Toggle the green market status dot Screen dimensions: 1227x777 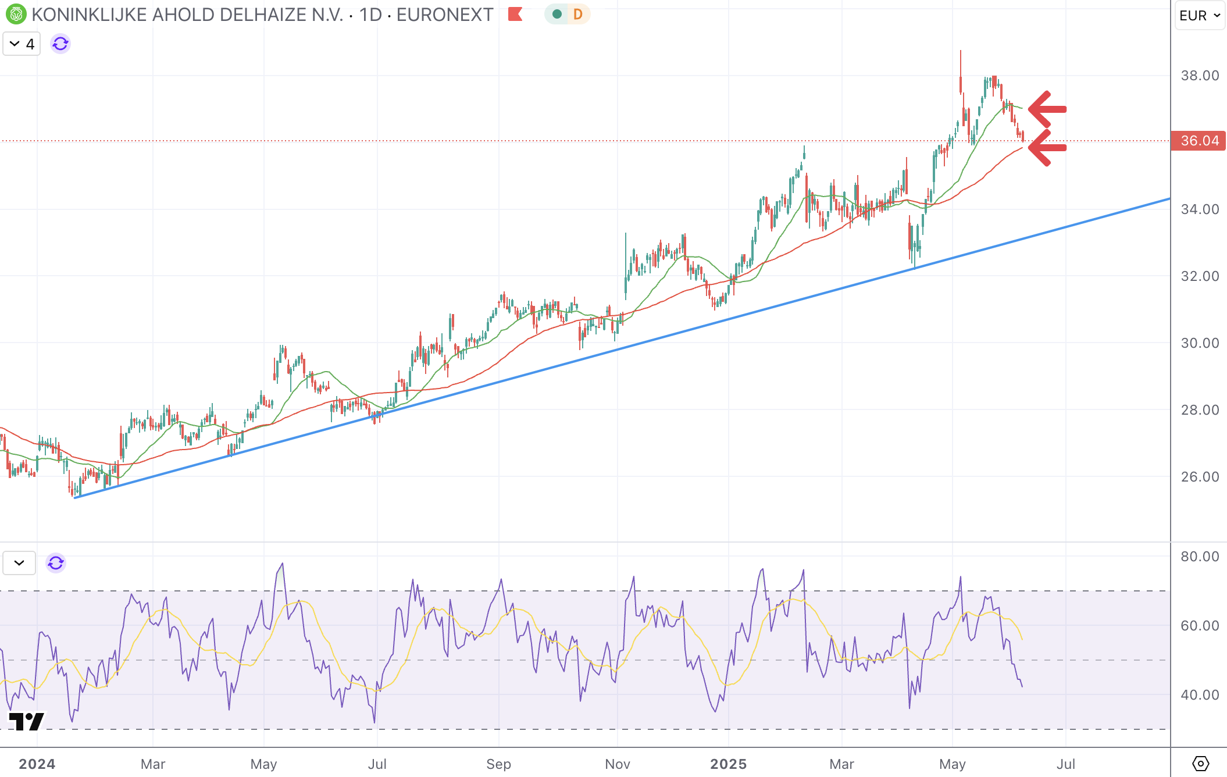pos(557,14)
